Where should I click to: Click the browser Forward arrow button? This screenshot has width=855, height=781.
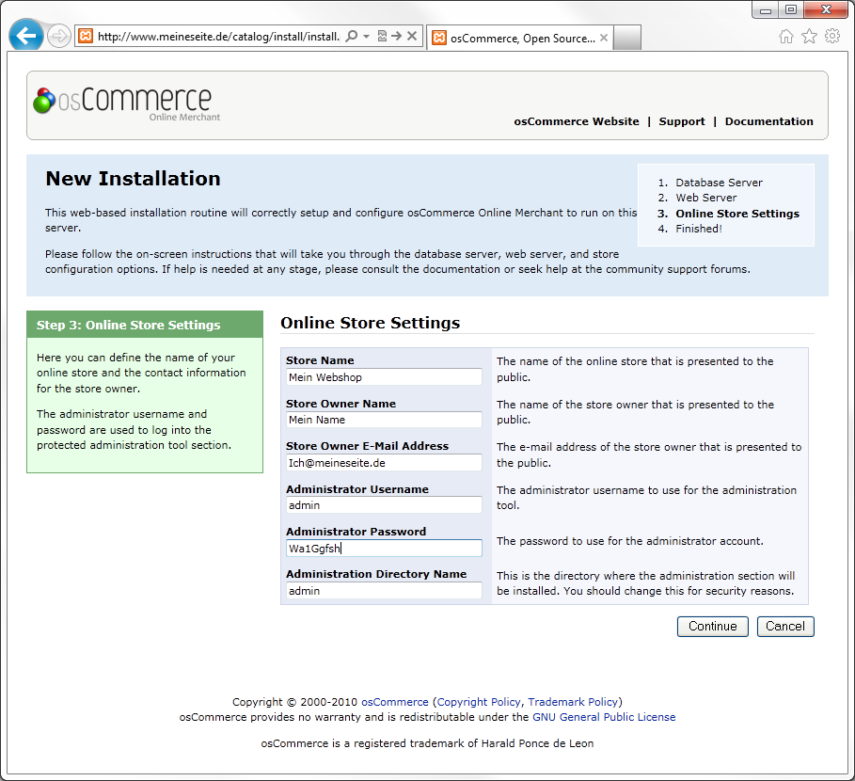click(59, 37)
